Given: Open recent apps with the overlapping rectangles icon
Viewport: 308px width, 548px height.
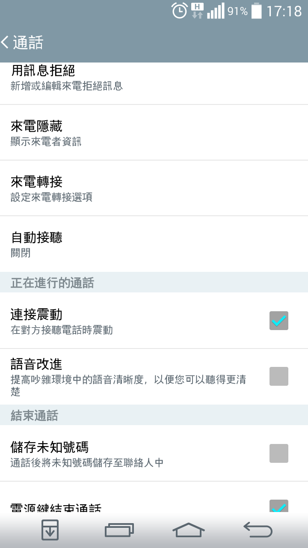Looking at the screenshot, I should coord(119,530).
